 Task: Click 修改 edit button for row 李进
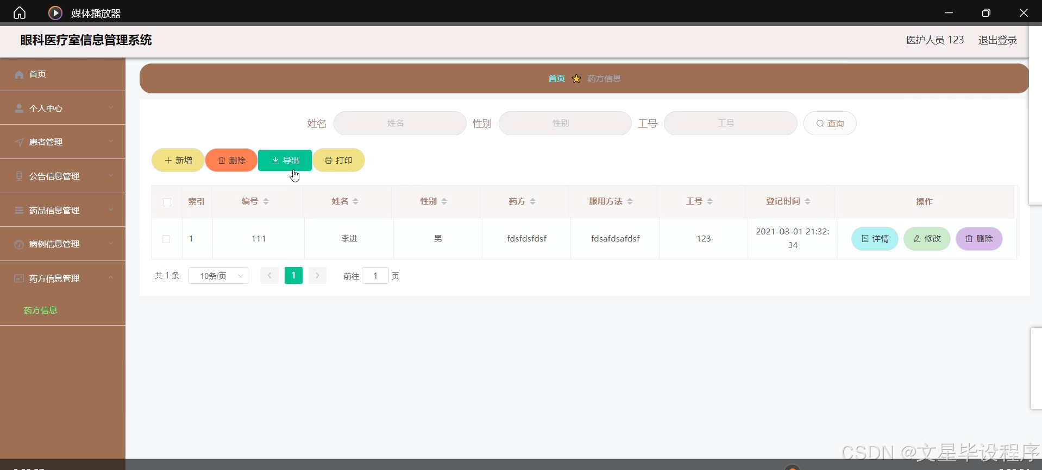pyautogui.click(x=927, y=239)
